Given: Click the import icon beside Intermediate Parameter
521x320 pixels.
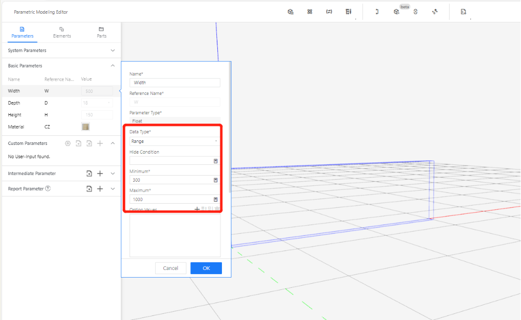Looking at the screenshot, I should pos(89,174).
